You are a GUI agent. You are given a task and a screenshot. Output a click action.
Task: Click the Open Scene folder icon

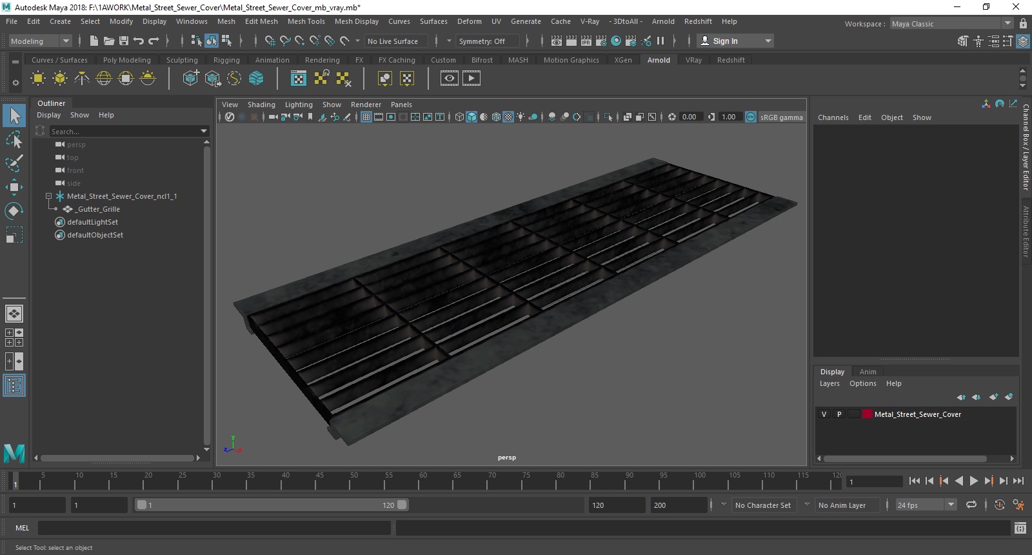[108, 41]
